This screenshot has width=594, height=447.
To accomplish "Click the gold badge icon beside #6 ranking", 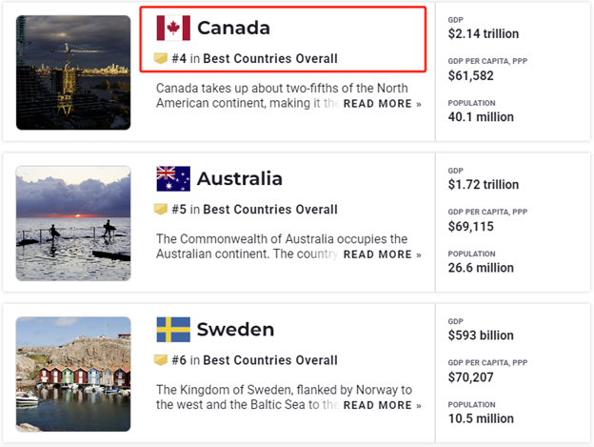I will click(x=161, y=360).
